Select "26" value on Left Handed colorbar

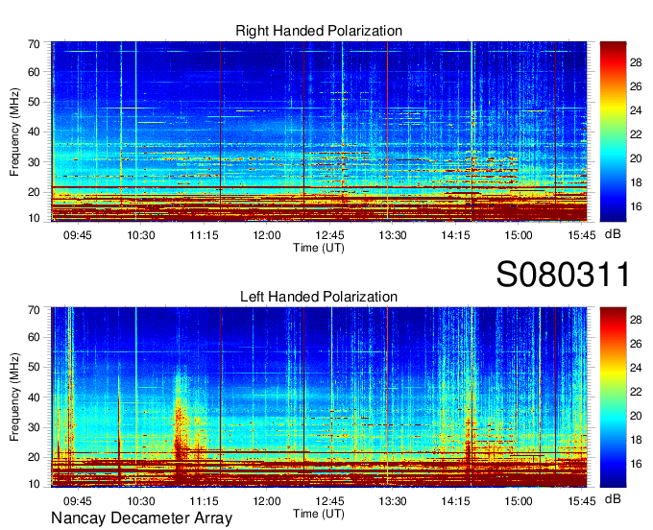(636, 344)
